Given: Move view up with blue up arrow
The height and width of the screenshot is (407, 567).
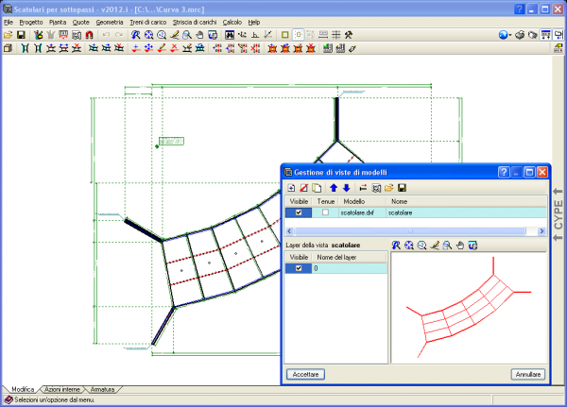Looking at the screenshot, I should point(334,188).
